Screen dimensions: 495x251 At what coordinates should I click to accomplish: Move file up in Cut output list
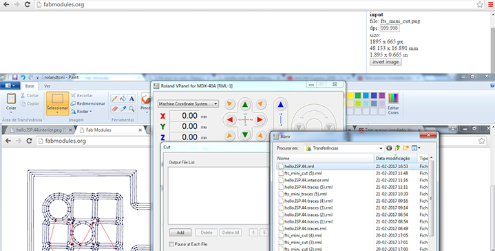[x=253, y=232]
